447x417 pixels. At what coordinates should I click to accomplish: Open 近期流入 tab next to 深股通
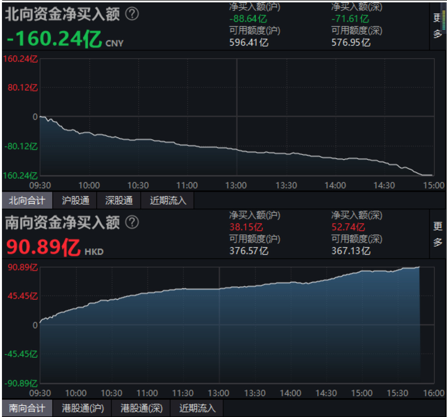(x=168, y=201)
